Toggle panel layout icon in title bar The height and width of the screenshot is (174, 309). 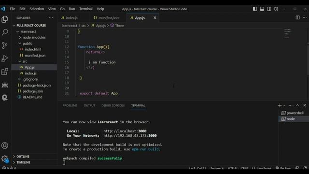[x=262, y=9]
